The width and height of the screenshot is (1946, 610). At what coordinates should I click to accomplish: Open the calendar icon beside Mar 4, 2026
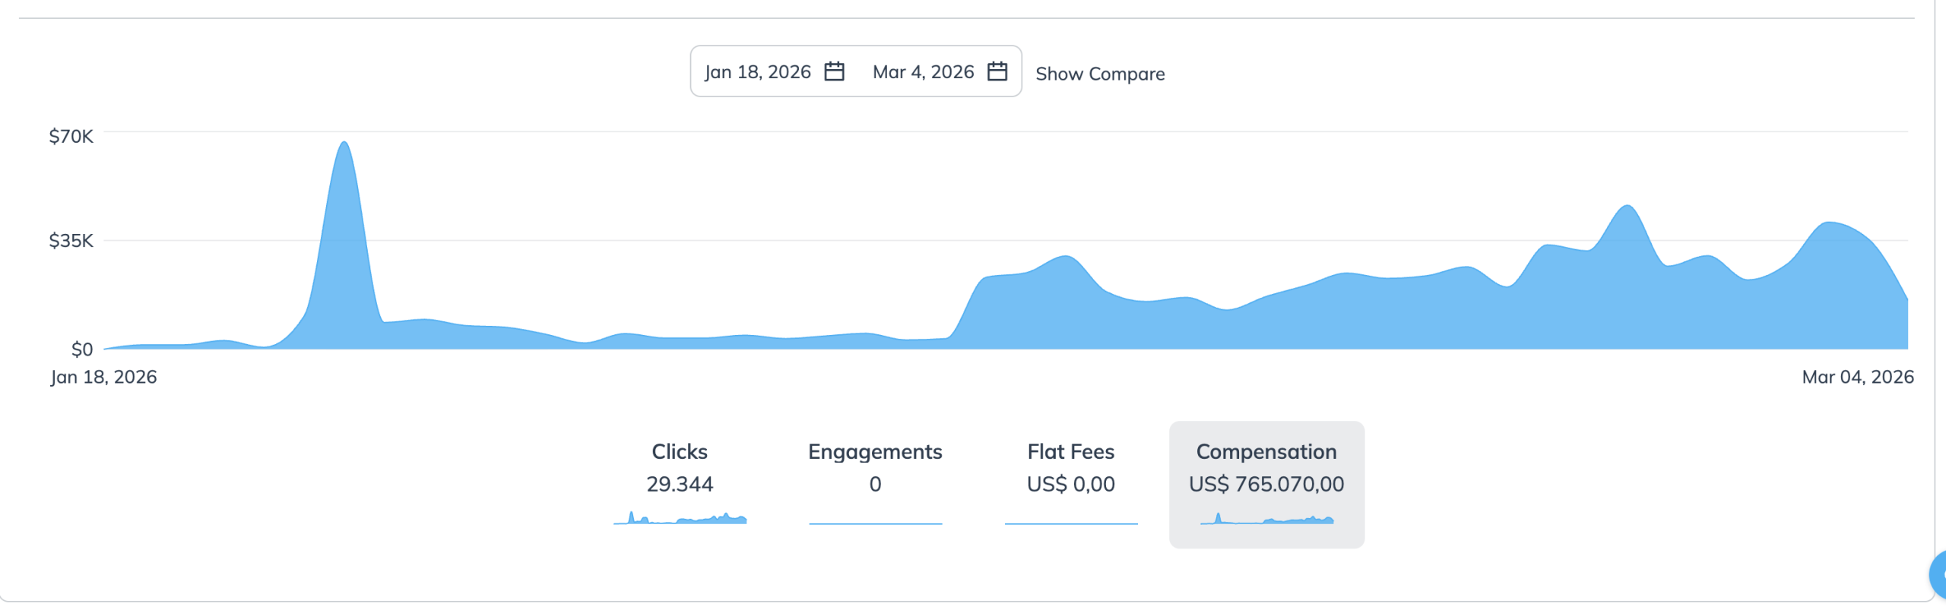[997, 71]
